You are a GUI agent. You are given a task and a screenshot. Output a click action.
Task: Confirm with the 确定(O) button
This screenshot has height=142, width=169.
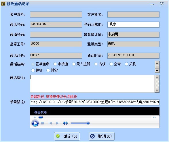67,136
